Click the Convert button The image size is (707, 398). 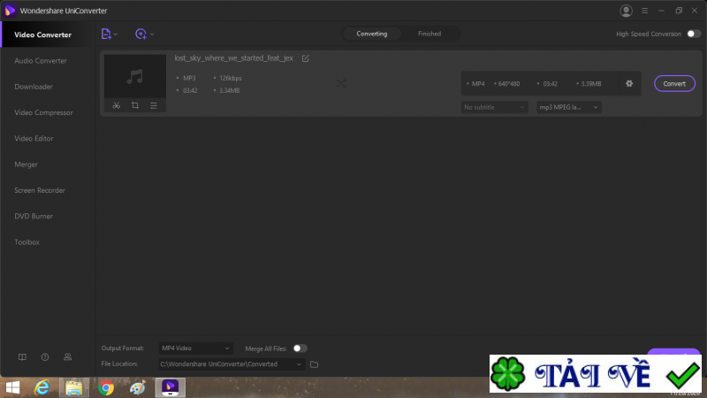[674, 83]
